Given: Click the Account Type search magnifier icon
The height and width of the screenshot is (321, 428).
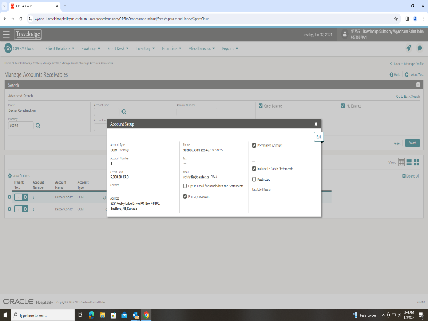Looking at the screenshot, I should 124,112.
